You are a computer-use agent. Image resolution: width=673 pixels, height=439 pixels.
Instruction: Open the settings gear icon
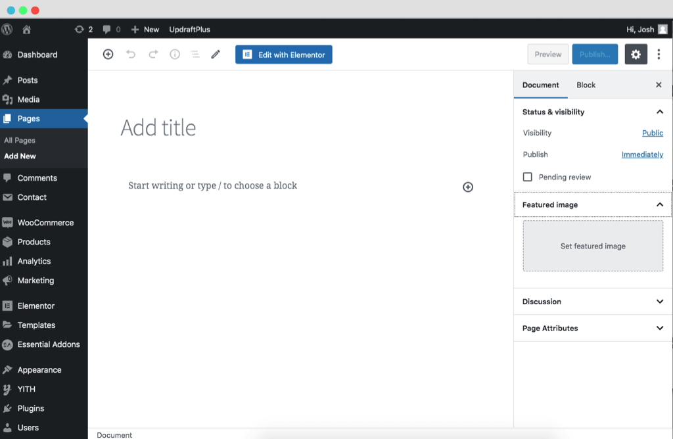click(635, 54)
